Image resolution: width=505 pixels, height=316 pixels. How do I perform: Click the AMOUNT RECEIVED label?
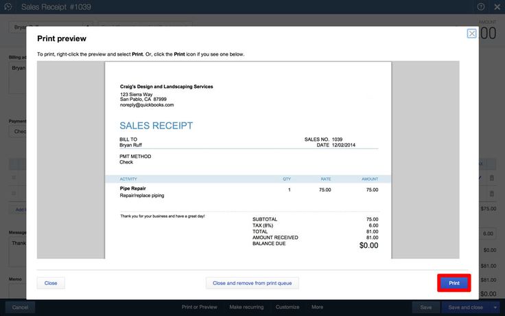pos(275,238)
